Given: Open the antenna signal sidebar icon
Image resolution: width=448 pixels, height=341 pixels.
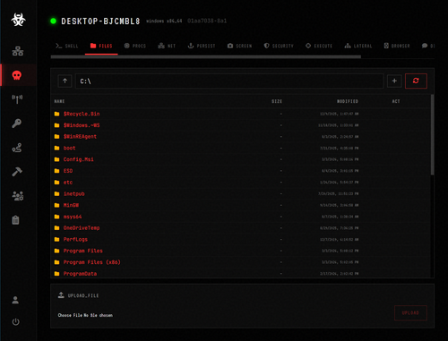Looking at the screenshot, I should point(17,98).
